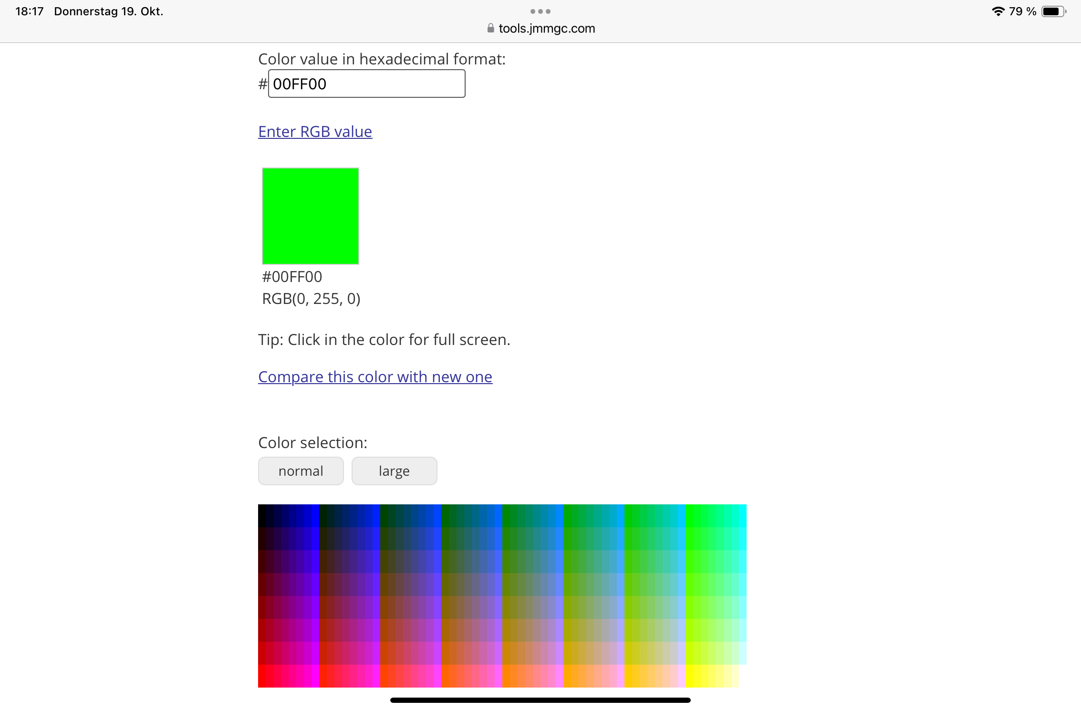
Task: Pick the cyan swatch in the palette's top-right corner
Action: click(x=743, y=516)
